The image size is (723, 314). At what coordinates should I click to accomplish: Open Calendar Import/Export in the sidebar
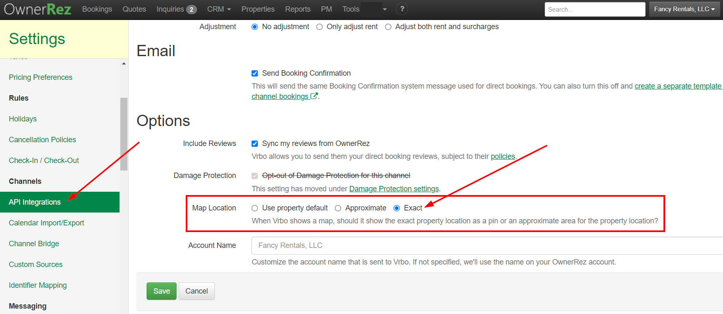[46, 223]
